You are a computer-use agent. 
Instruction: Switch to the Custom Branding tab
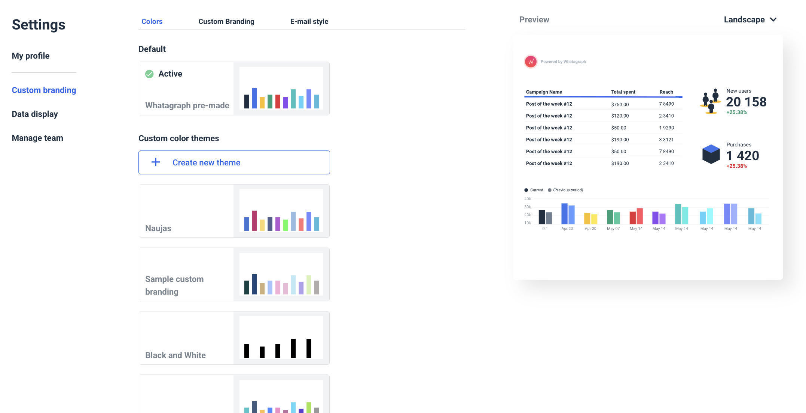coord(226,21)
